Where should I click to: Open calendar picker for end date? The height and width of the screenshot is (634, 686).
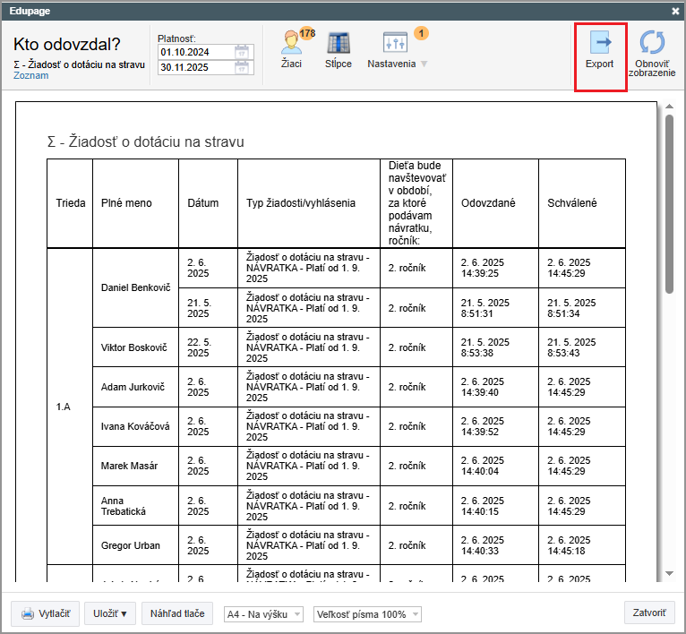pyautogui.click(x=242, y=67)
